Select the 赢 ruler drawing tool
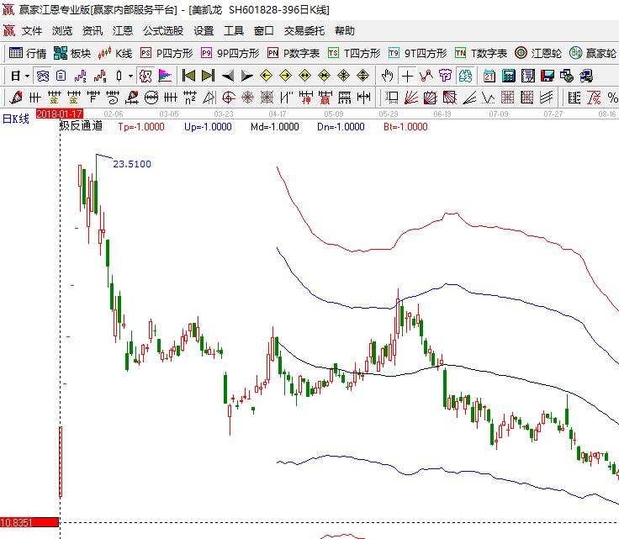Viewport: 619px width, 539px height. tap(325, 97)
